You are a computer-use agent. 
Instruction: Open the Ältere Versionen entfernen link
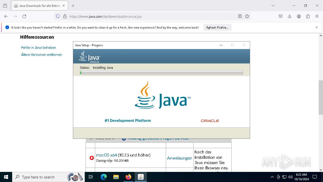click(42, 55)
